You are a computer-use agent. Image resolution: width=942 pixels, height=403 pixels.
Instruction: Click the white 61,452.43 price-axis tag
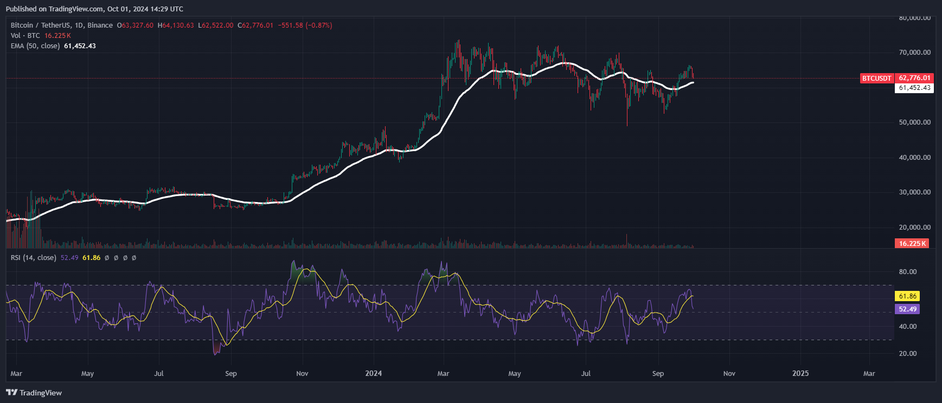(914, 88)
